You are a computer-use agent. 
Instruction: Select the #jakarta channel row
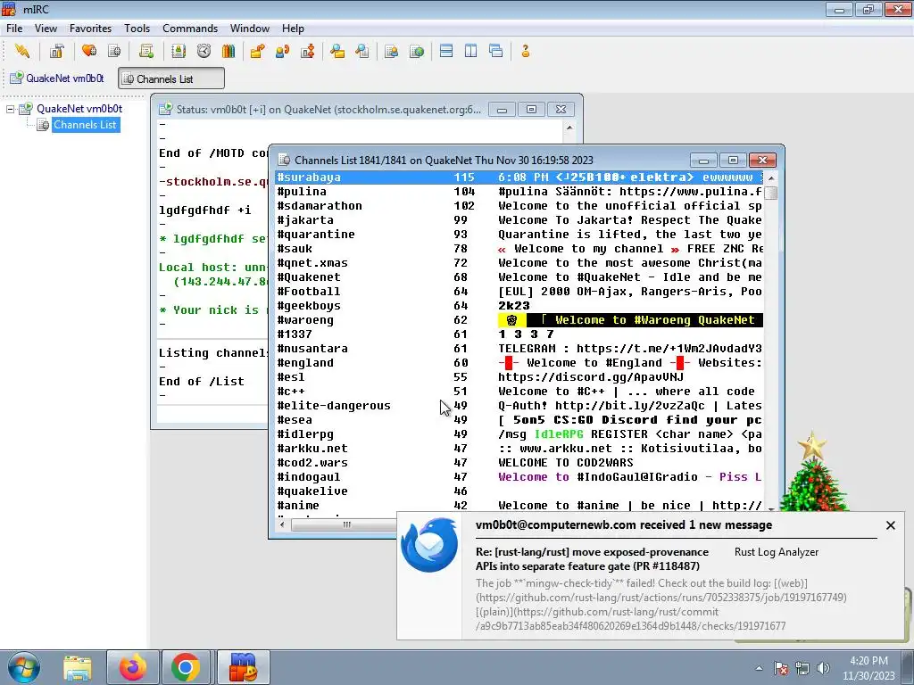[519, 220]
